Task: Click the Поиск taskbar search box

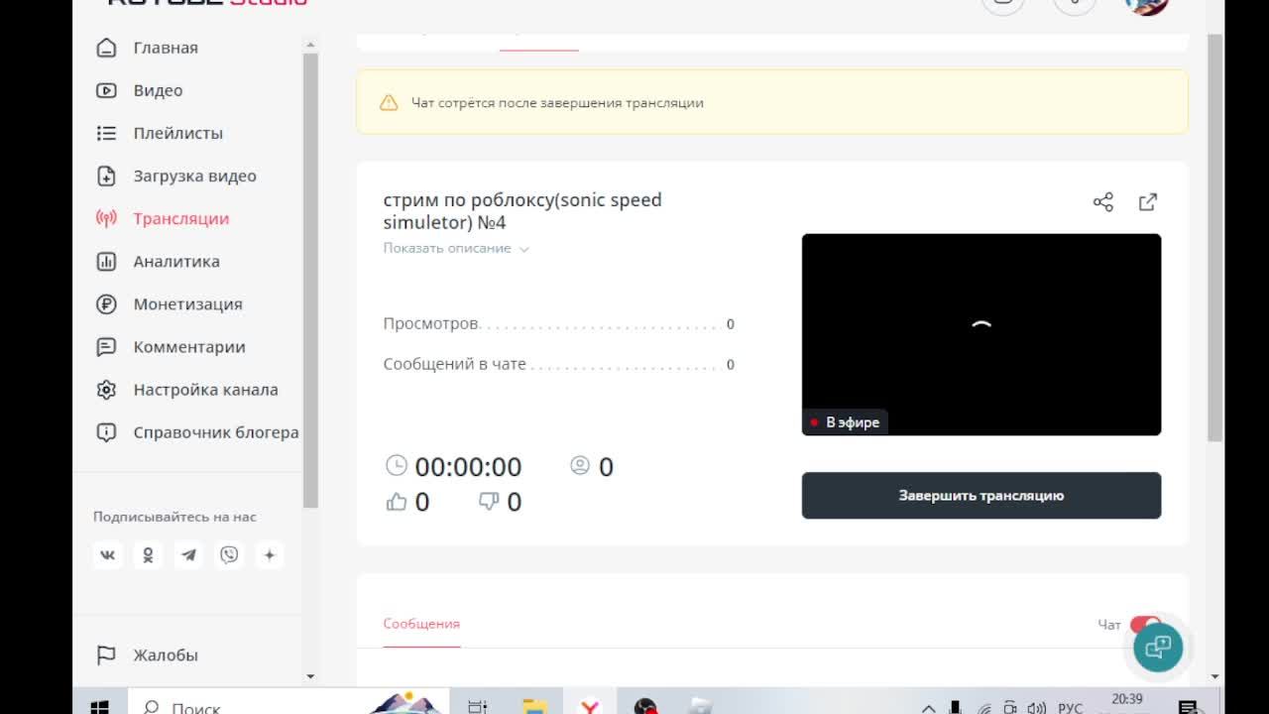Action: point(288,701)
